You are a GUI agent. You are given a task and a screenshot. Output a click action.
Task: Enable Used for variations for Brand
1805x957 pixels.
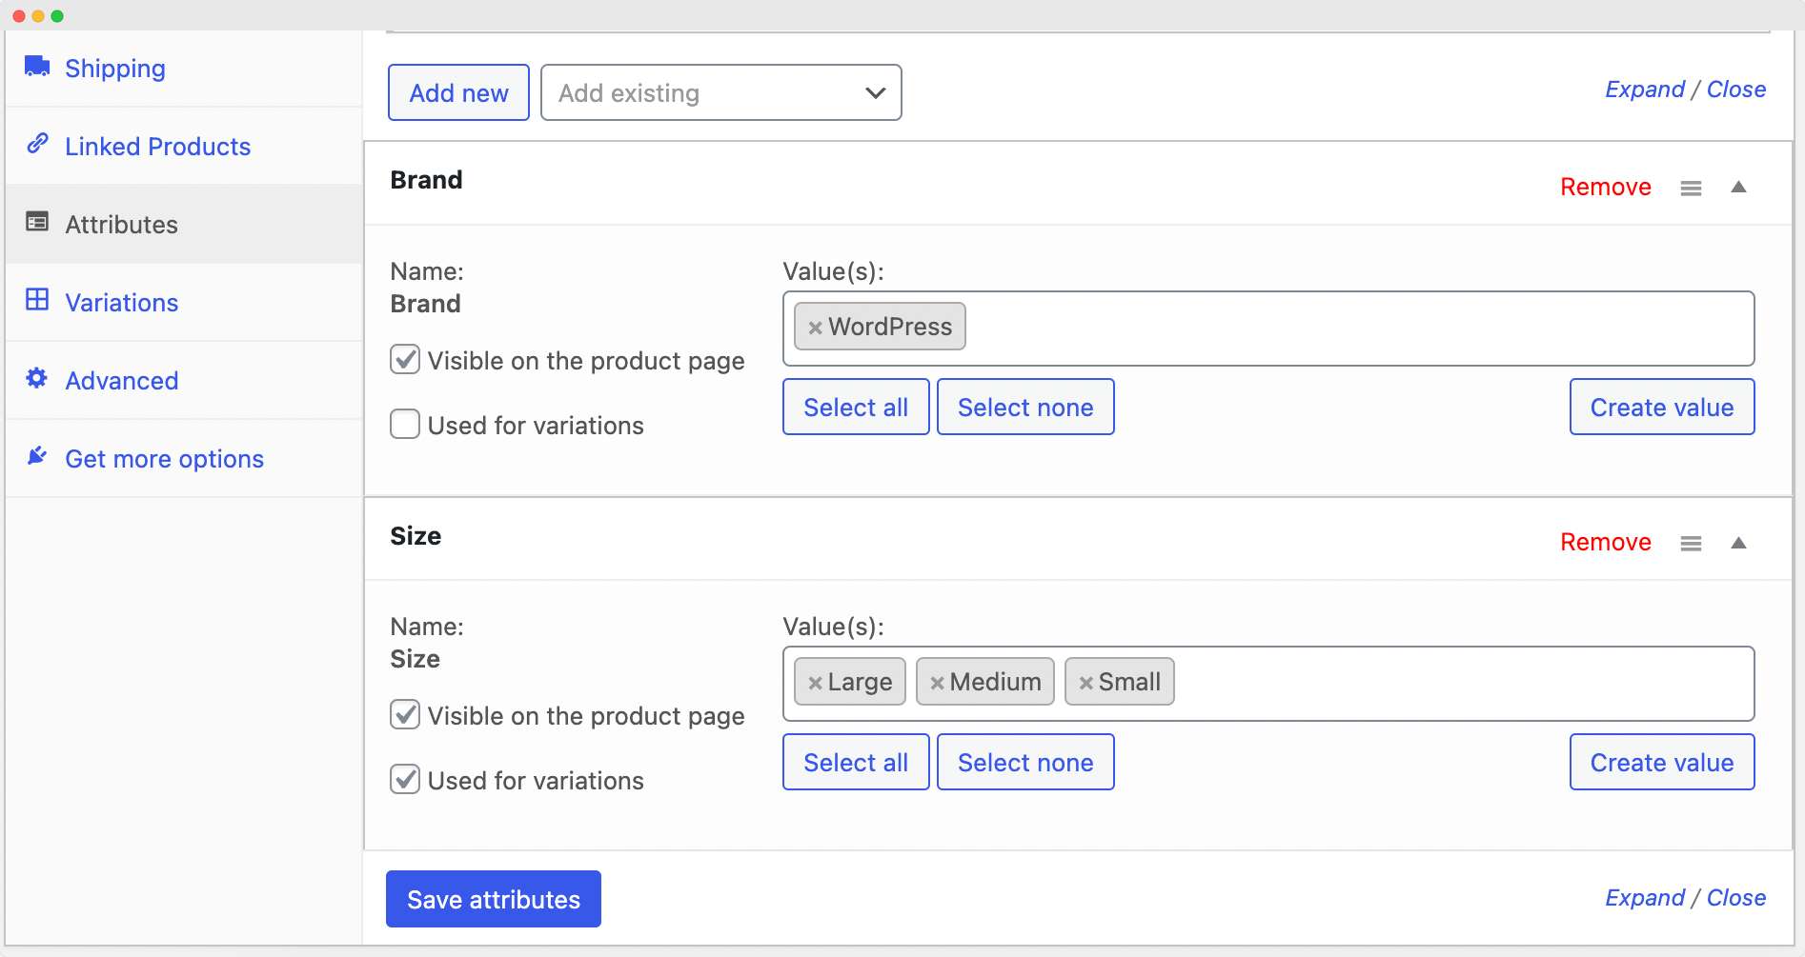(x=404, y=423)
